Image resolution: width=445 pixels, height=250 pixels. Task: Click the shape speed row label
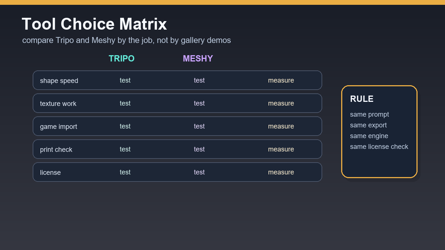coord(59,81)
